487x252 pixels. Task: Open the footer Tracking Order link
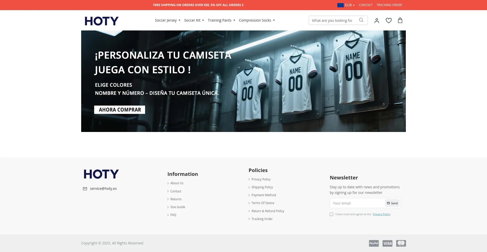pos(262,219)
